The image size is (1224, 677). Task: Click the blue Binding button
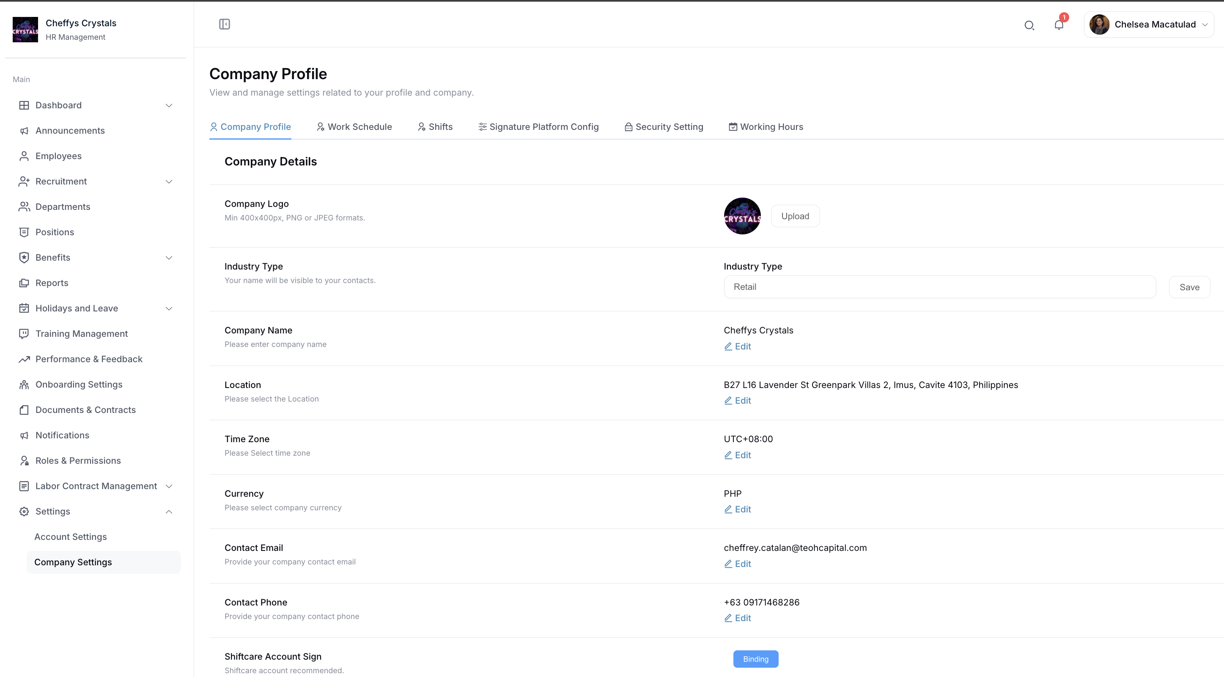tap(755, 659)
